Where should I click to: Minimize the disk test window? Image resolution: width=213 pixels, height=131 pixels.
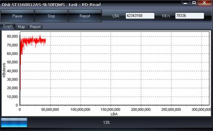pos(185,2)
